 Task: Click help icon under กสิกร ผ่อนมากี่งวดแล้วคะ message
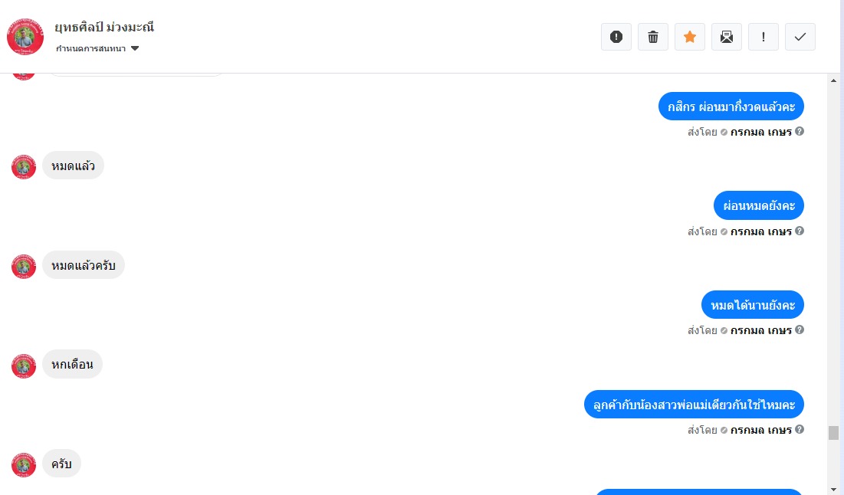[800, 131]
